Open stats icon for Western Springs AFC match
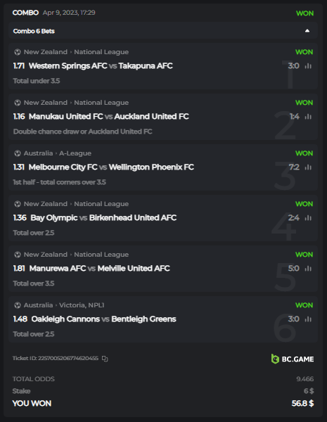 pyautogui.click(x=308, y=66)
